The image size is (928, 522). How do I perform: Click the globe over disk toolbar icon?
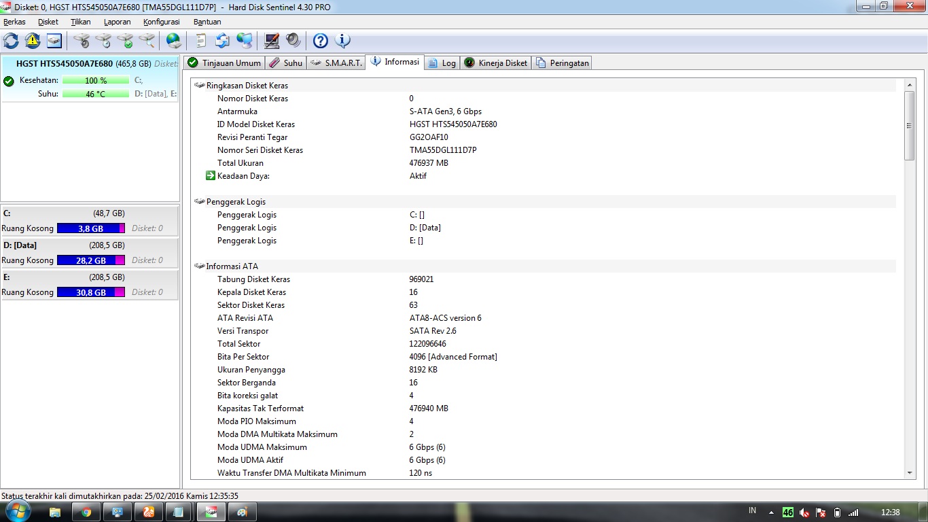pos(174,41)
